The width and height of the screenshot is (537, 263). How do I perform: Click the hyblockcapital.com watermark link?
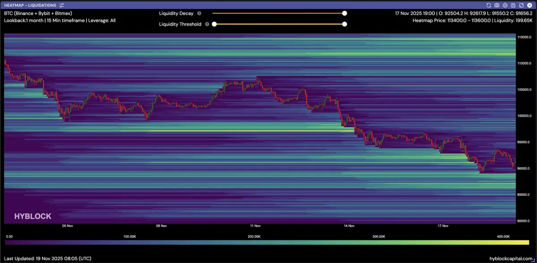[510, 259]
